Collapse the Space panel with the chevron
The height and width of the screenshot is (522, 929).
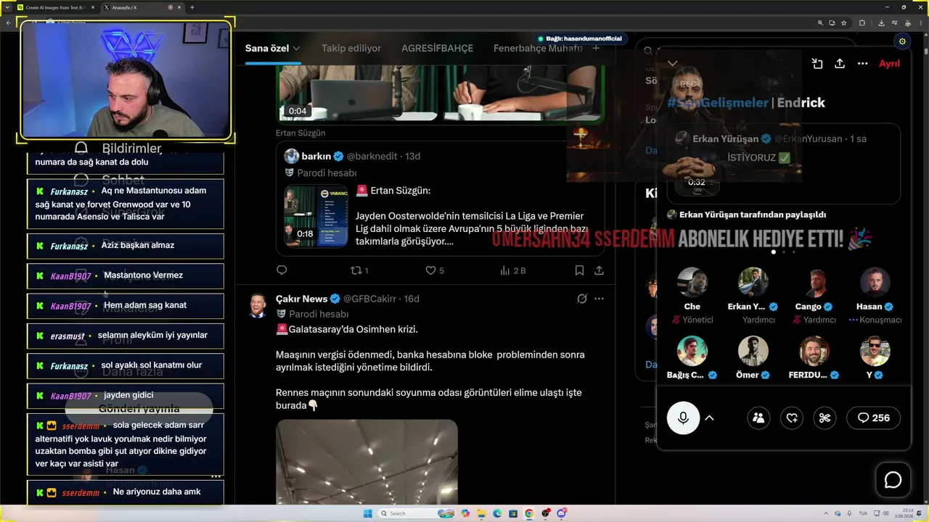tap(673, 64)
